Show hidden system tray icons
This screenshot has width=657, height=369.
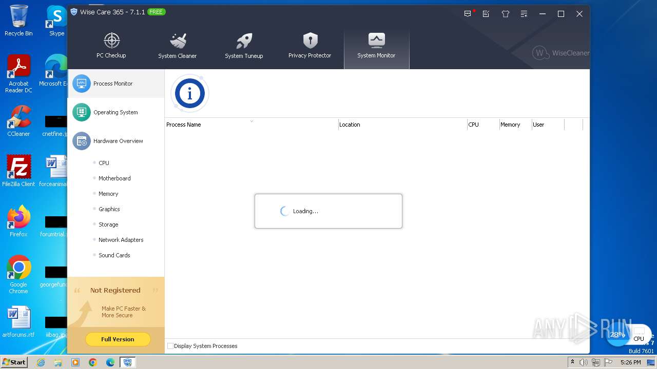point(572,362)
